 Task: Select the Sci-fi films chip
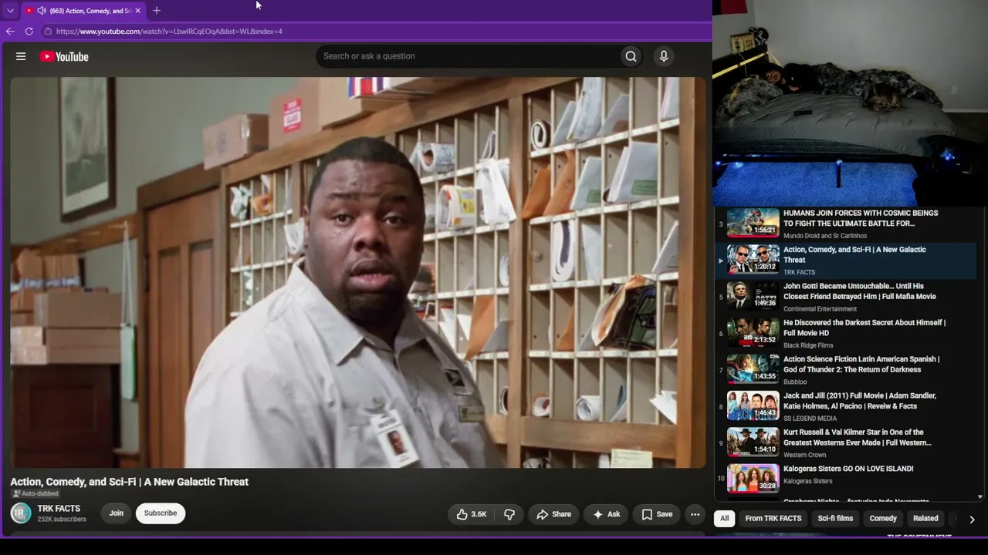[835, 519]
